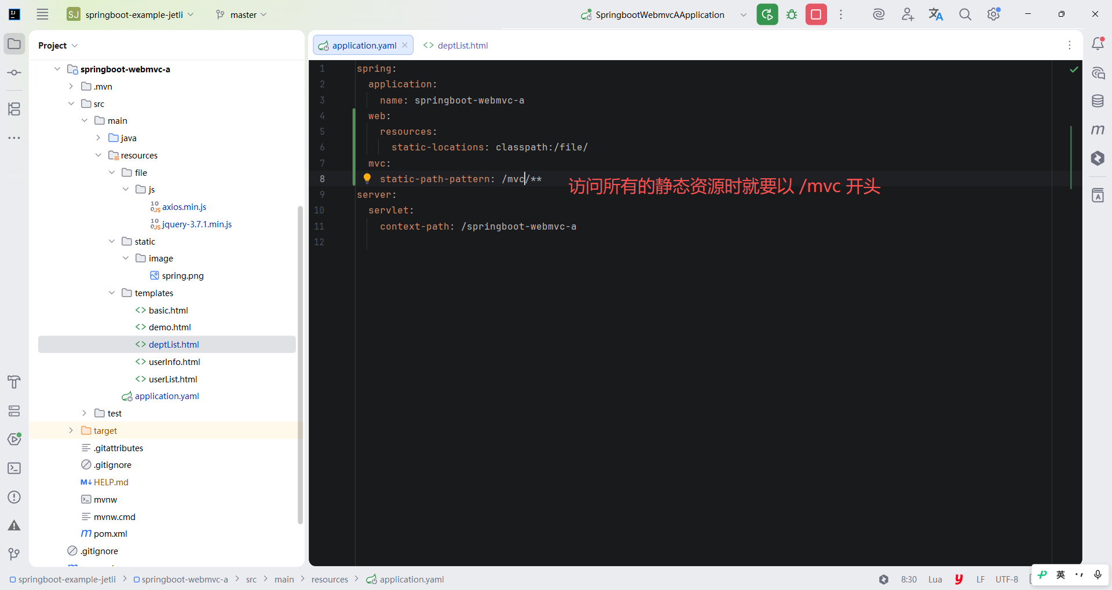Image resolution: width=1112 pixels, height=590 pixels.
Task: Change LF line separator
Action: click(980, 579)
